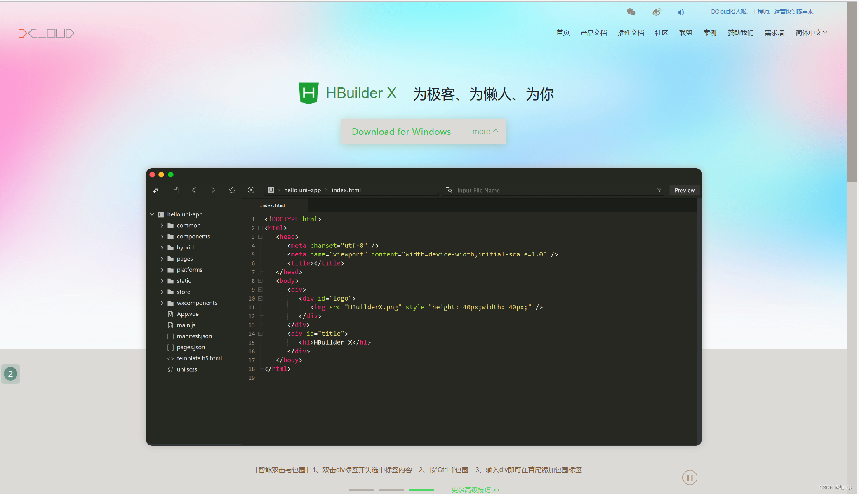
Task: Open the 简体中文 language dropdown
Action: point(811,33)
